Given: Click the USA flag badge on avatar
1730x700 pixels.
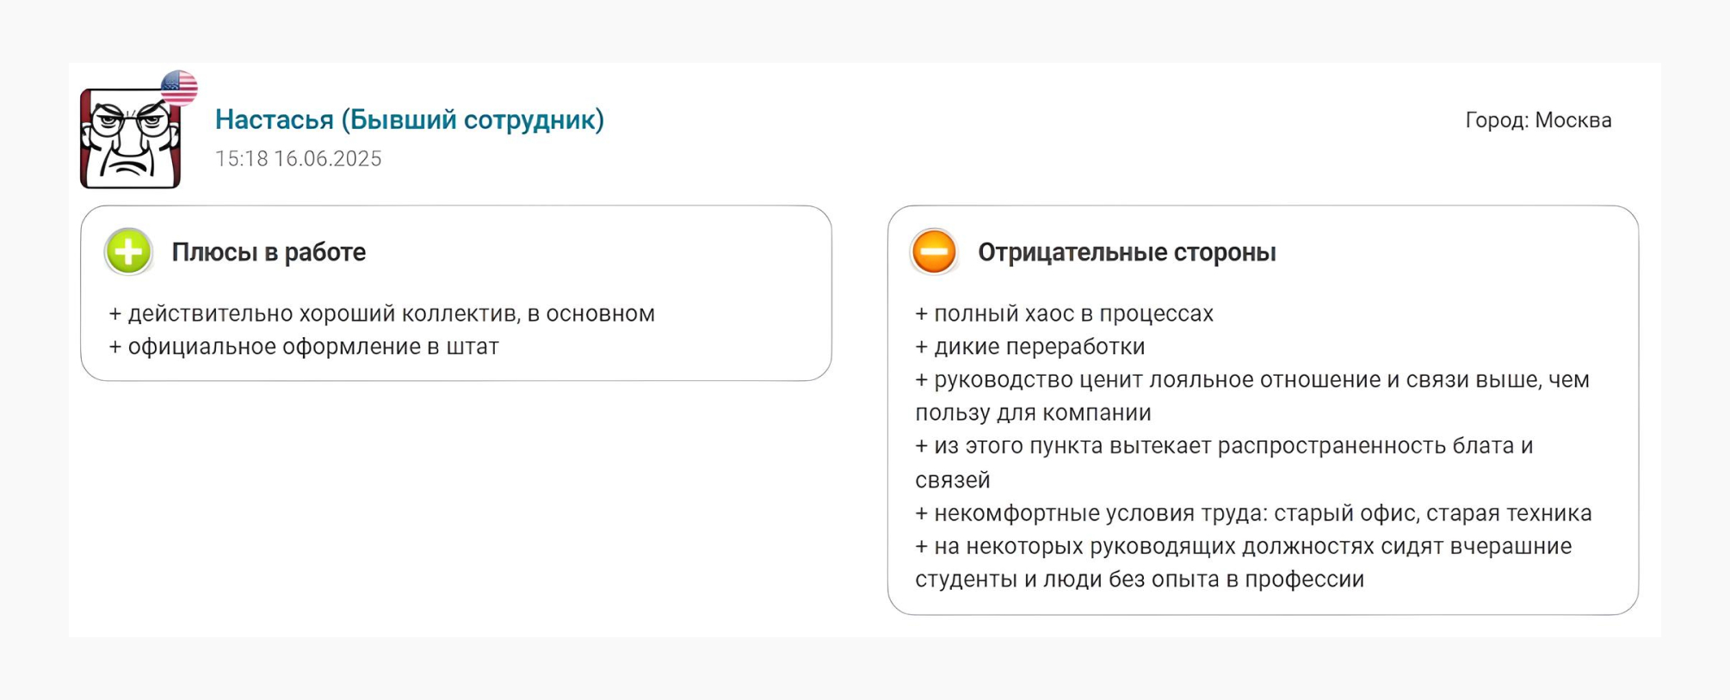Looking at the screenshot, I should tap(179, 88).
